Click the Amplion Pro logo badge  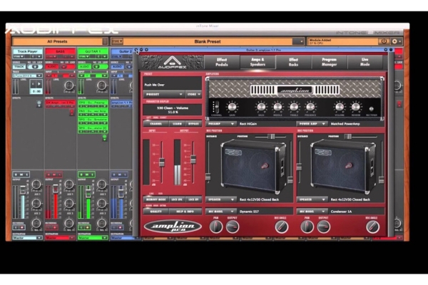click(173, 227)
